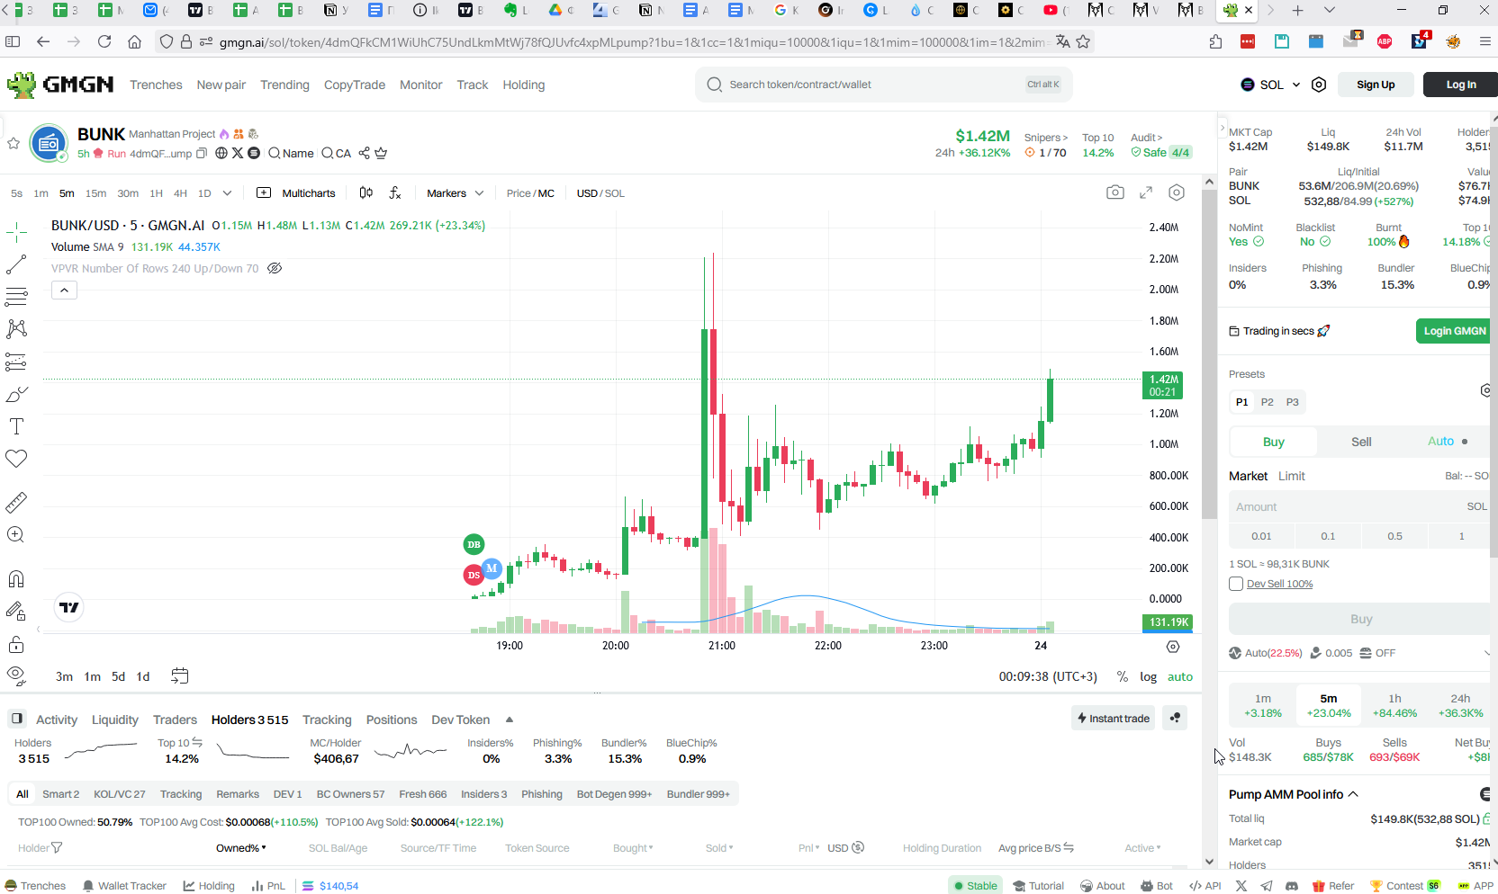Viewport: 1498px width, 894px height.
Task: Expand chart to fullscreen
Action: (1146, 192)
